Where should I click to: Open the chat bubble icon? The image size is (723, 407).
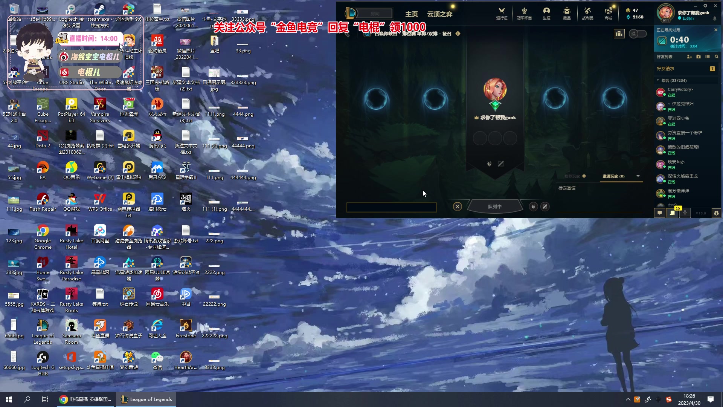pyautogui.click(x=660, y=213)
